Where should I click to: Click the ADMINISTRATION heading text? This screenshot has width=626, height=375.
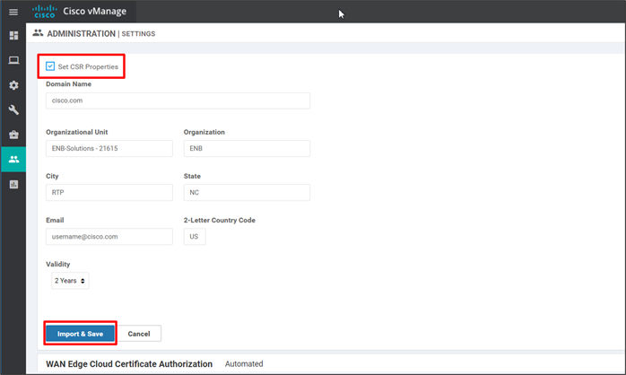(81, 34)
